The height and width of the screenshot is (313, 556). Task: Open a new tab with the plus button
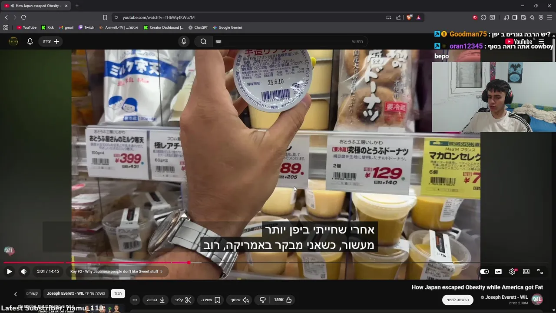coord(77,6)
